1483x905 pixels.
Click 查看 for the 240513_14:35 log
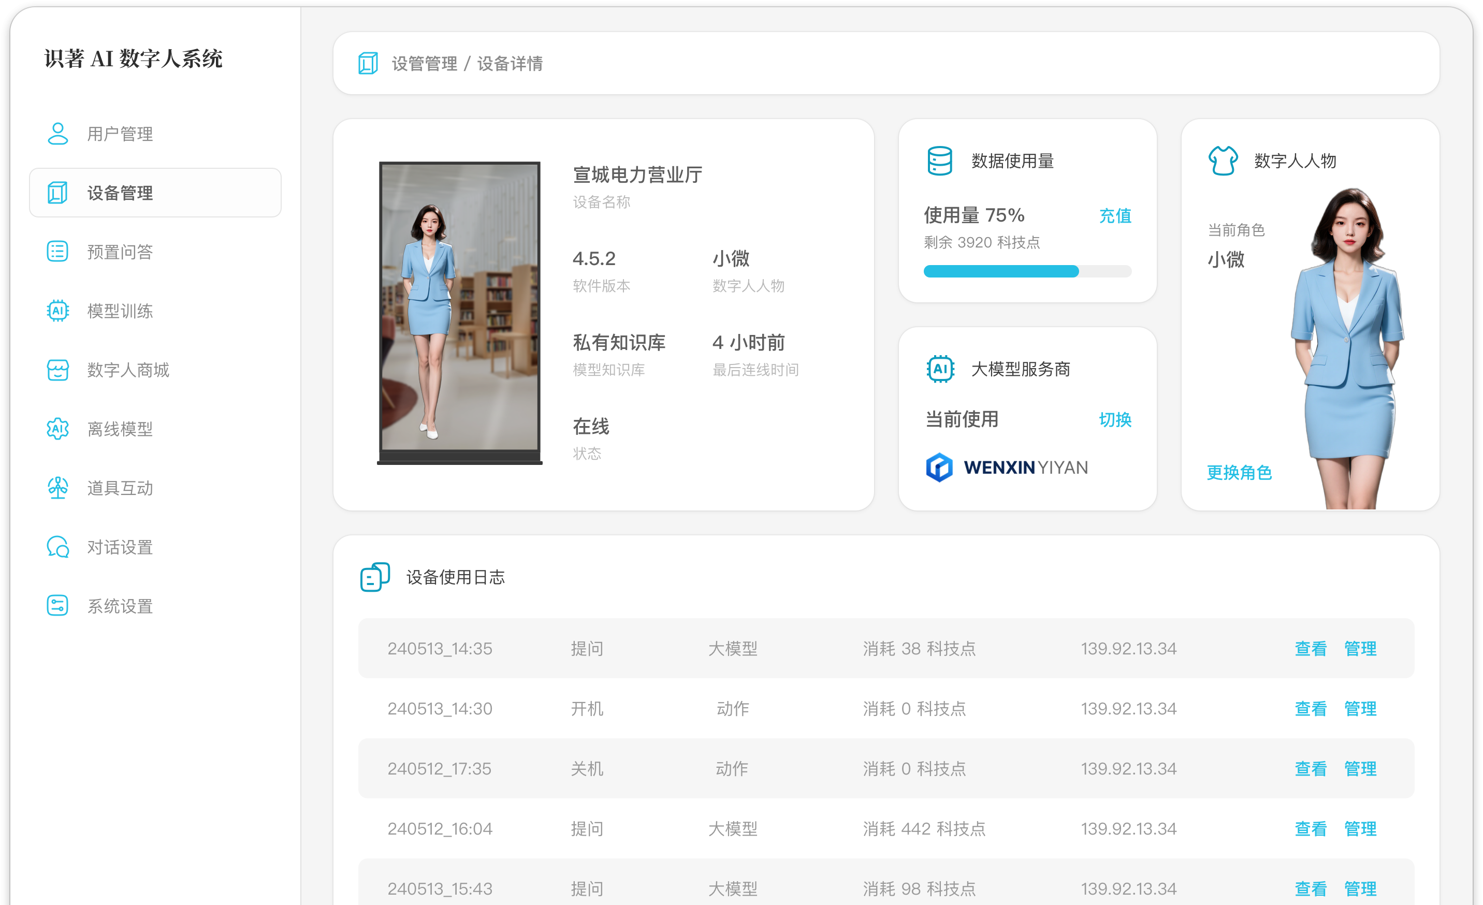click(x=1310, y=649)
